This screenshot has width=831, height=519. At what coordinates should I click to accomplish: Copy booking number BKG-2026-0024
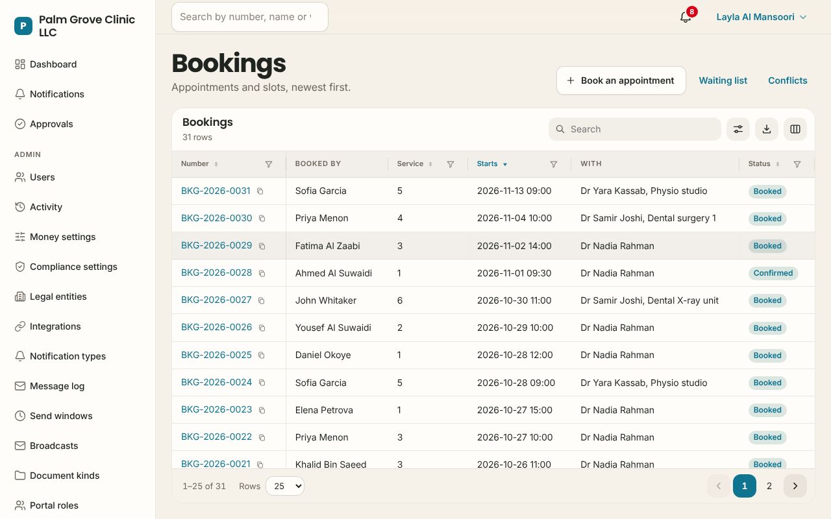click(x=262, y=383)
